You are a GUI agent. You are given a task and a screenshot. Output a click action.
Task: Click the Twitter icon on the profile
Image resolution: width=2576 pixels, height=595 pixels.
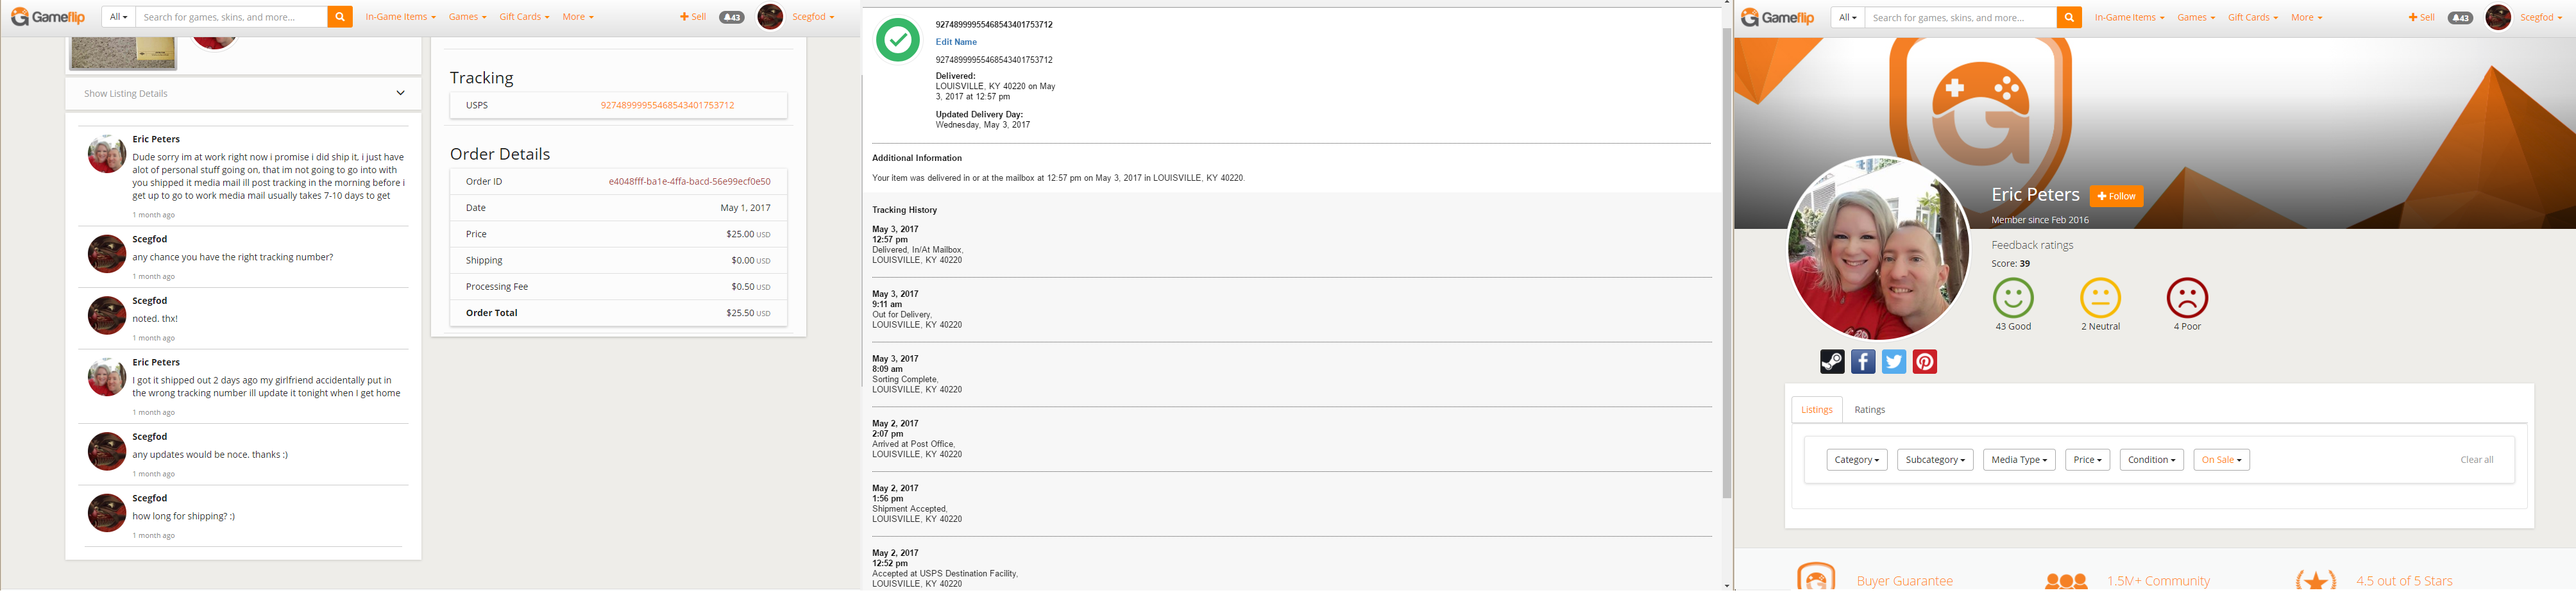(x=1893, y=362)
